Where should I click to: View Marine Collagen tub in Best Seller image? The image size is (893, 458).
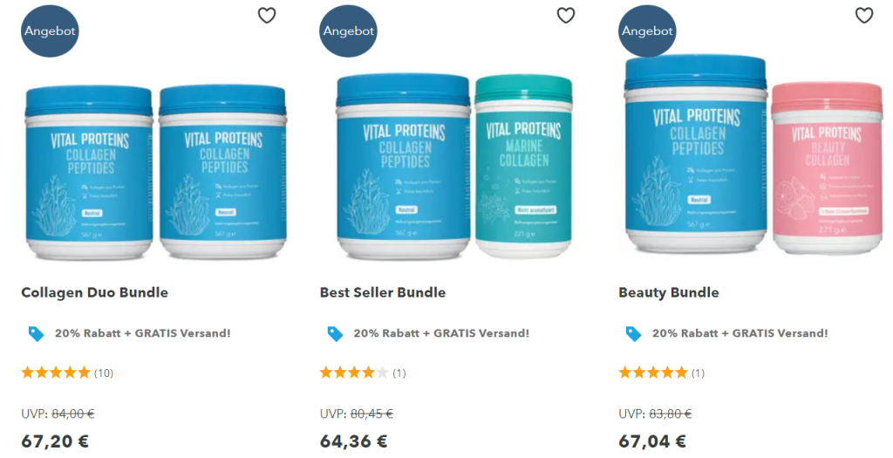pyautogui.click(x=523, y=167)
